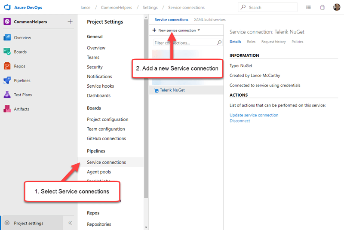Select the Policies tab
Screen dimensions: 344x230
pos(297,41)
